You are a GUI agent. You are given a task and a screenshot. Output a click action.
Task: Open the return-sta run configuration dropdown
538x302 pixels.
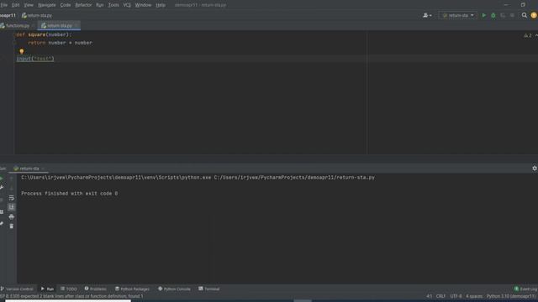[457, 15]
